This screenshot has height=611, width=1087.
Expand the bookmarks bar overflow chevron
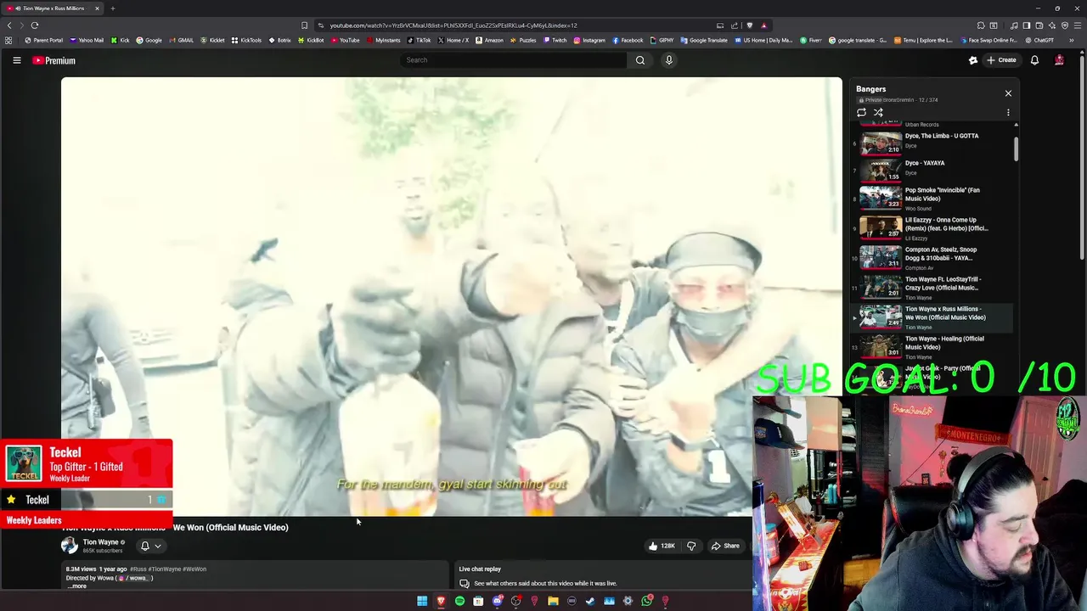coord(1071,40)
